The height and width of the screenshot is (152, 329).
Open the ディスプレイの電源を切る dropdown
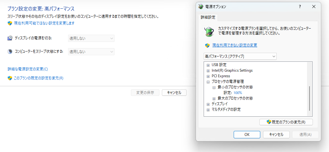91,38
